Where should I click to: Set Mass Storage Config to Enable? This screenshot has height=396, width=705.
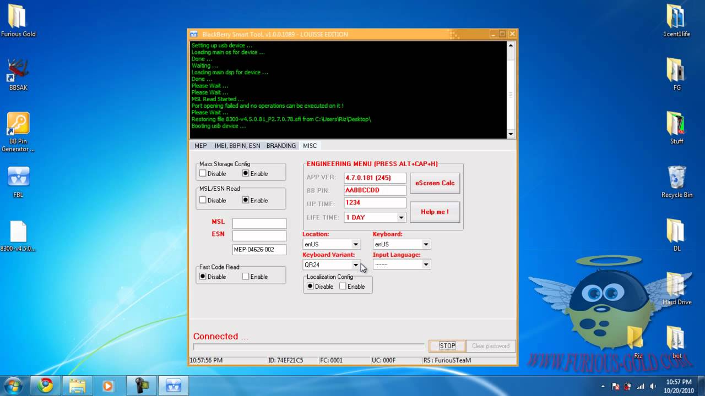click(x=246, y=173)
